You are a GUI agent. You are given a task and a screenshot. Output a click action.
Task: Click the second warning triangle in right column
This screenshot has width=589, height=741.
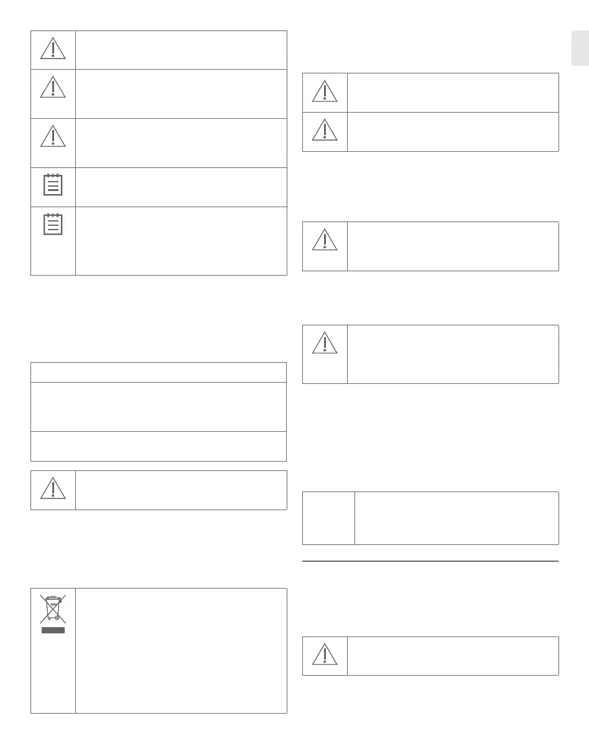[325, 131]
